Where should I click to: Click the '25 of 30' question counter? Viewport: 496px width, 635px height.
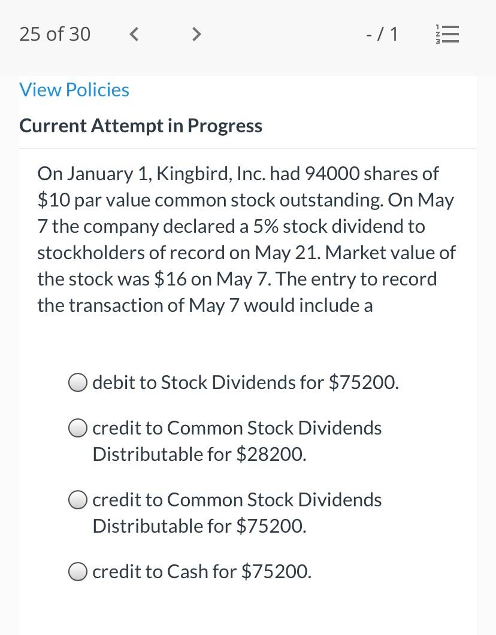(x=55, y=34)
